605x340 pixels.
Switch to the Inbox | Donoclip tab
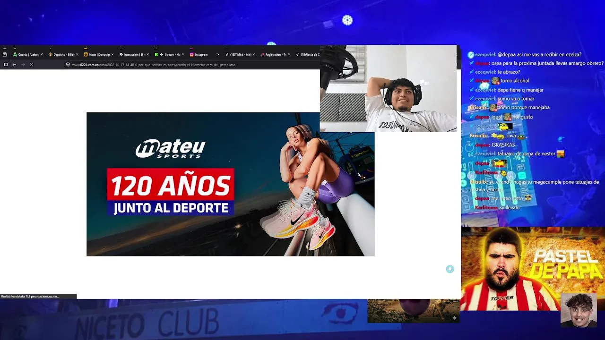point(99,54)
